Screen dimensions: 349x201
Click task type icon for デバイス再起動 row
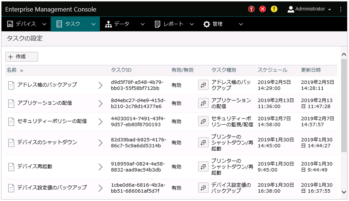[203, 167]
